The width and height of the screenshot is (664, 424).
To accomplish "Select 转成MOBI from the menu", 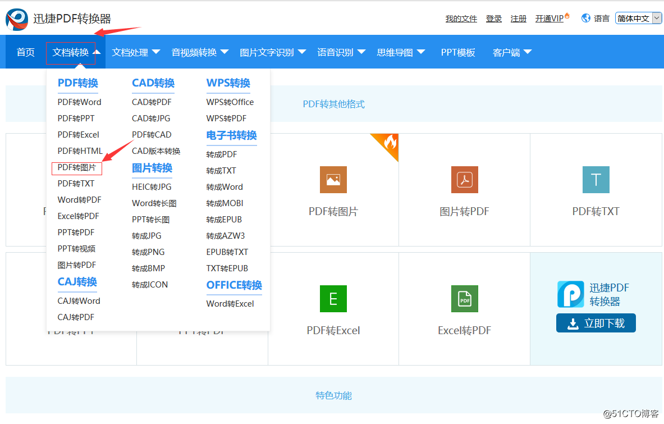I will [x=225, y=203].
